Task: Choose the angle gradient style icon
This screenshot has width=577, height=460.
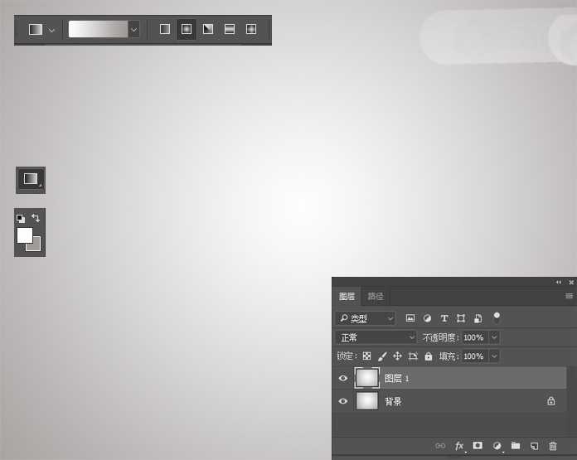Action: [208, 29]
